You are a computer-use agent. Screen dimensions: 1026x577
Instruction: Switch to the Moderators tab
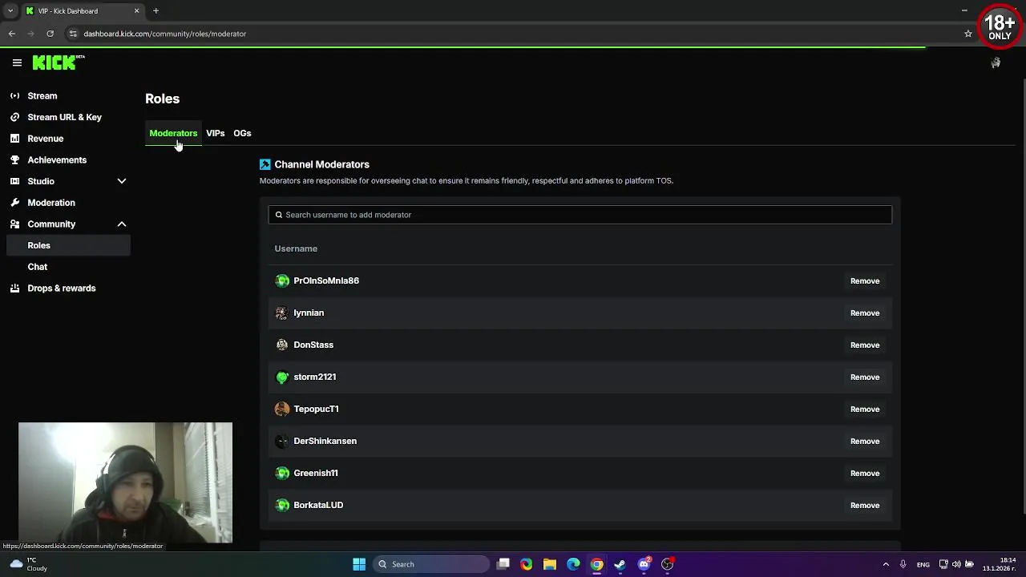click(x=173, y=133)
